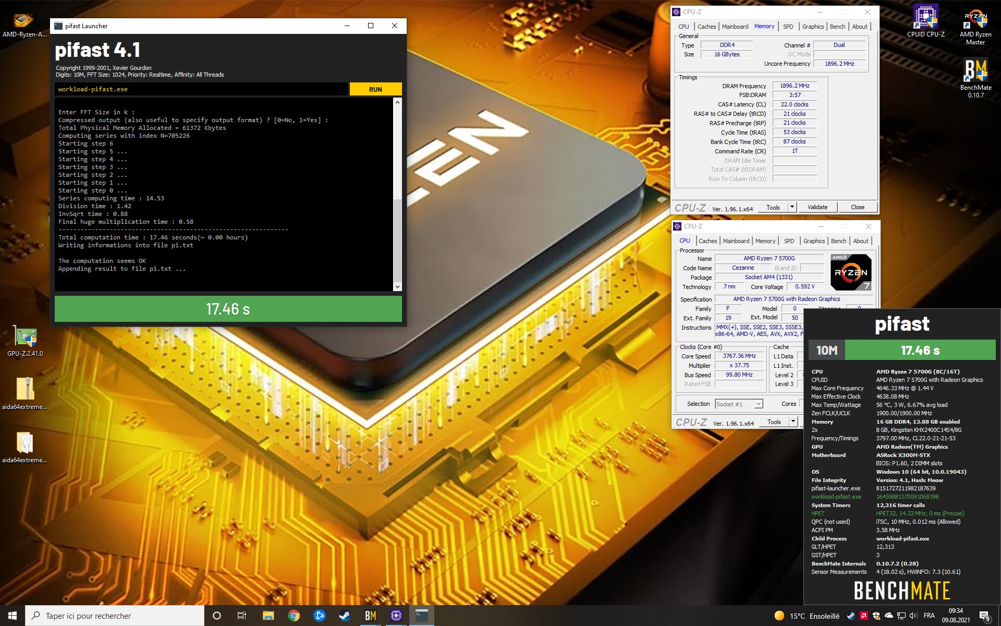Launch Google Chrome from the taskbar

(x=294, y=616)
